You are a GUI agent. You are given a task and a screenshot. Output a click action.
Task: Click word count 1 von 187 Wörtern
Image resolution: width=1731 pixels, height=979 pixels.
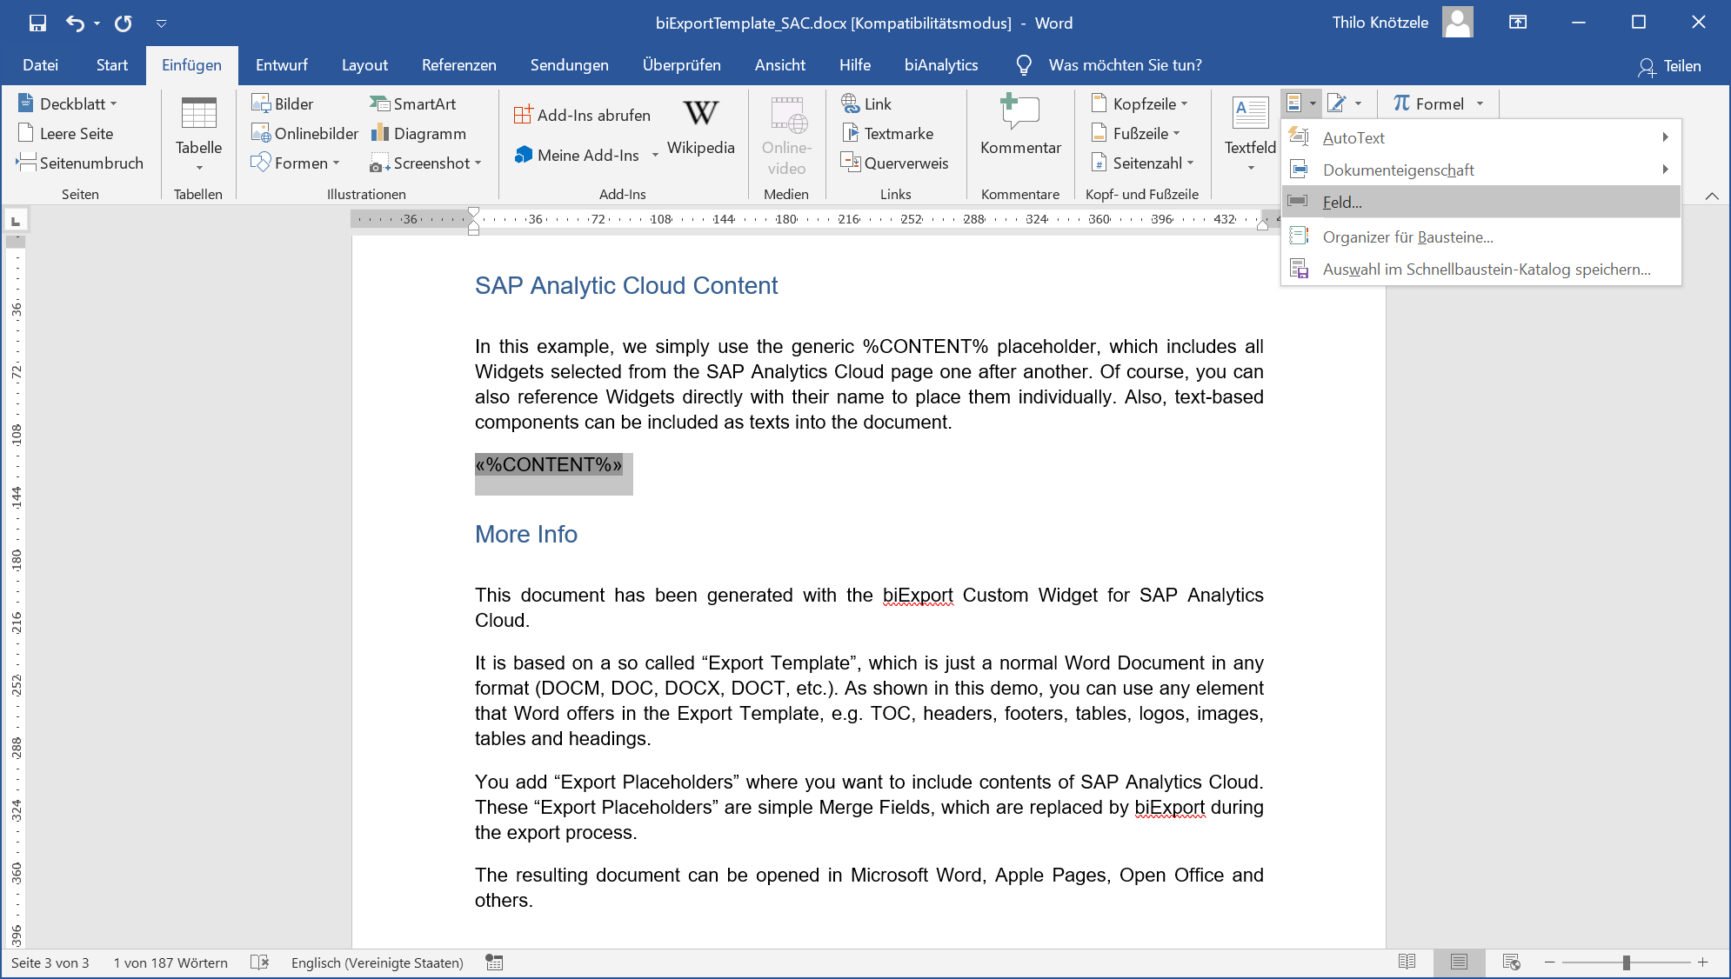click(x=170, y=962)
